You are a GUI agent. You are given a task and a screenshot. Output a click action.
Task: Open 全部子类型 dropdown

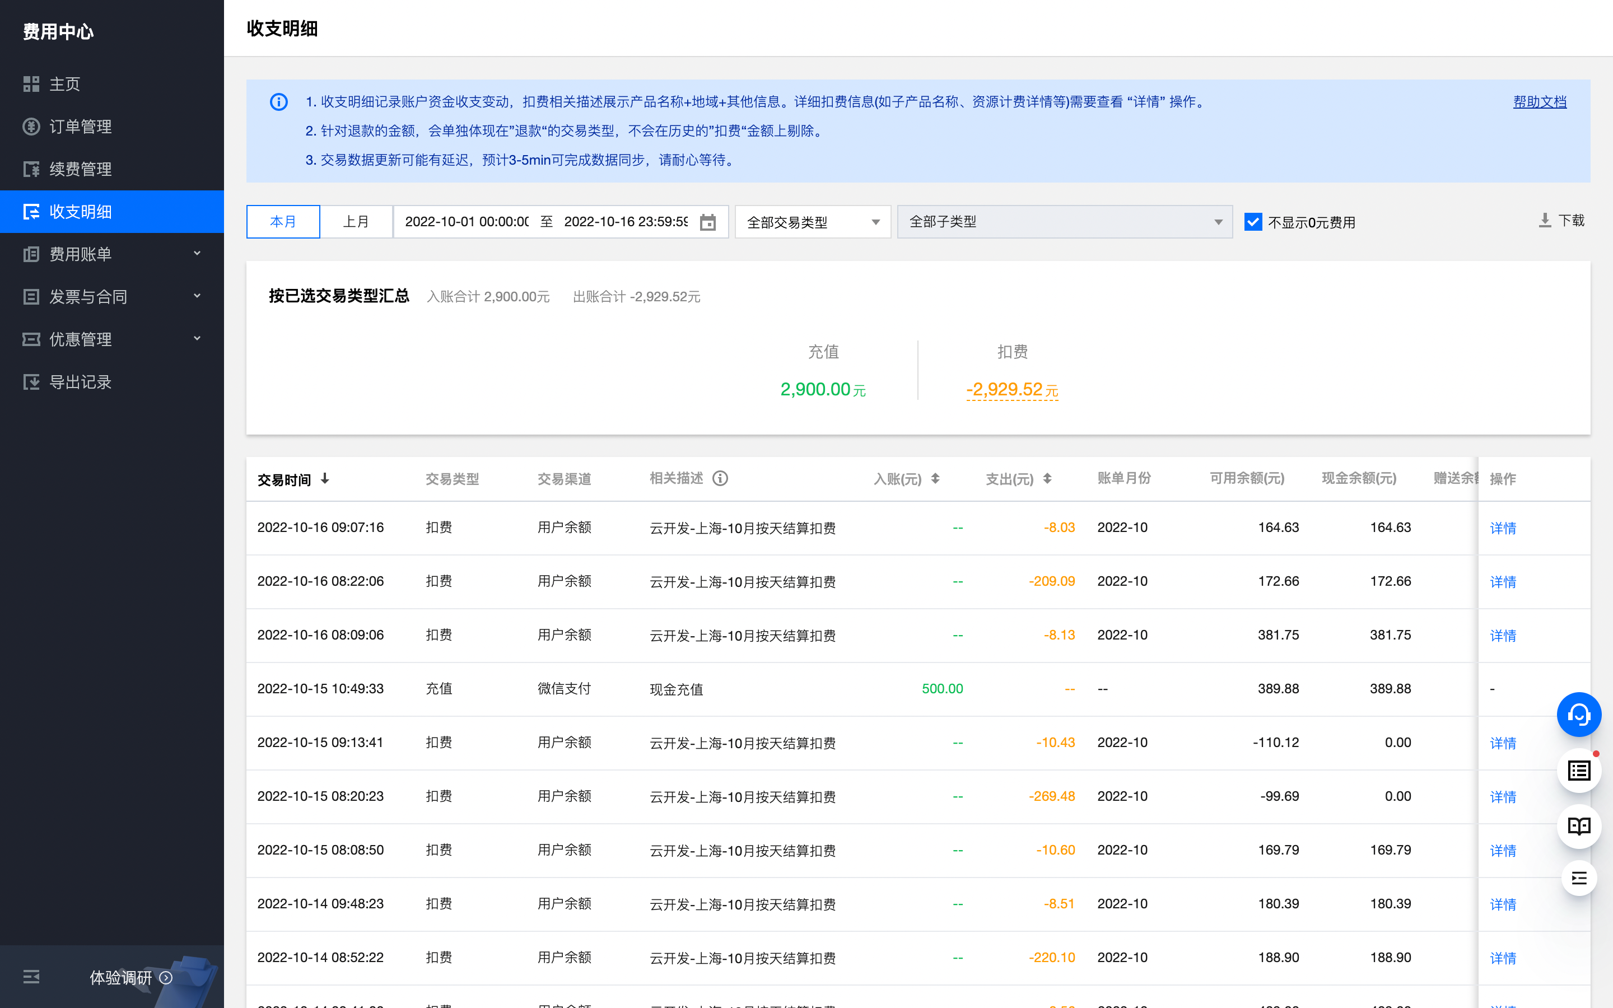(1064, 222)
